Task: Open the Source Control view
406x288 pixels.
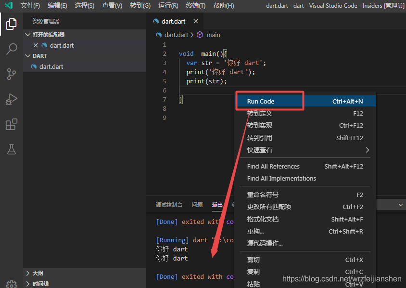Action: coord(12,74)
